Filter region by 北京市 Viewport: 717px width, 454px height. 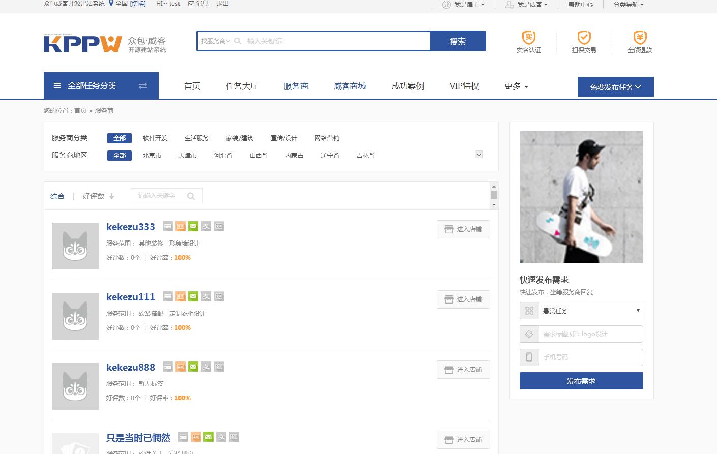click(152, 156)
